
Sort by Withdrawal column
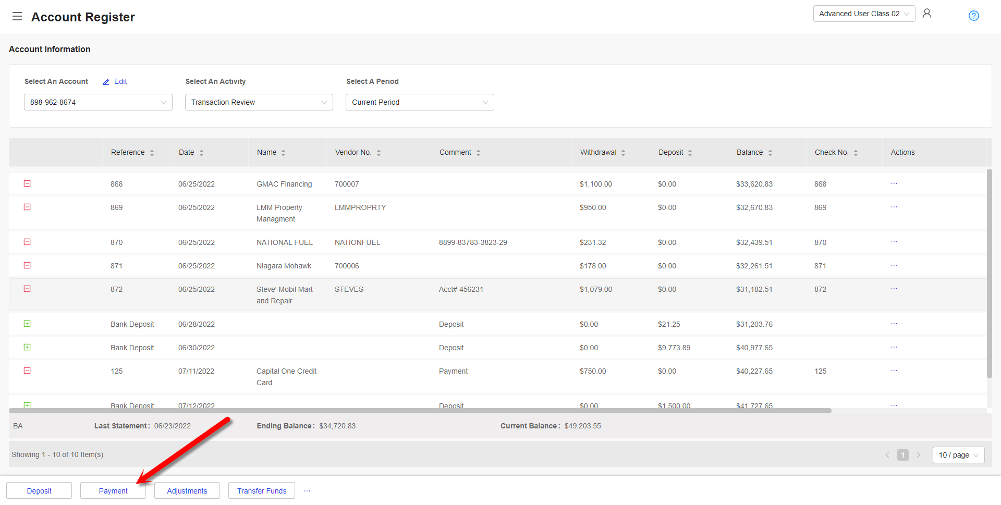[623, 153]
